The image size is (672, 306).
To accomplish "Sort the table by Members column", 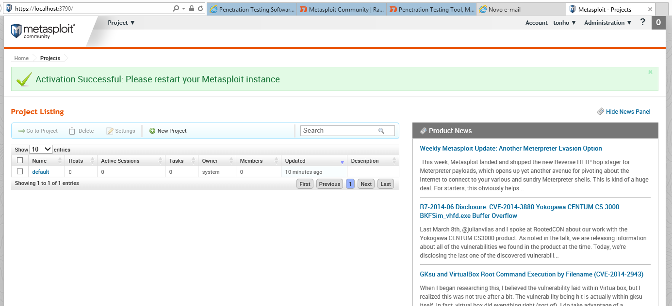I will click(x=259, y=161).
